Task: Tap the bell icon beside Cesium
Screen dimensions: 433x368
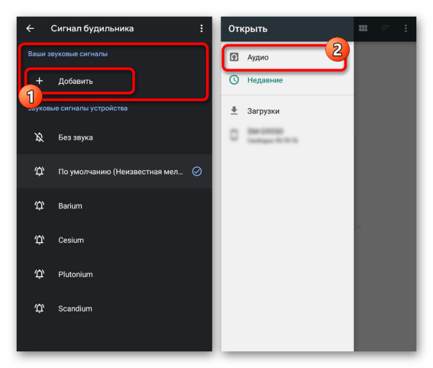Action: point(39,240)
